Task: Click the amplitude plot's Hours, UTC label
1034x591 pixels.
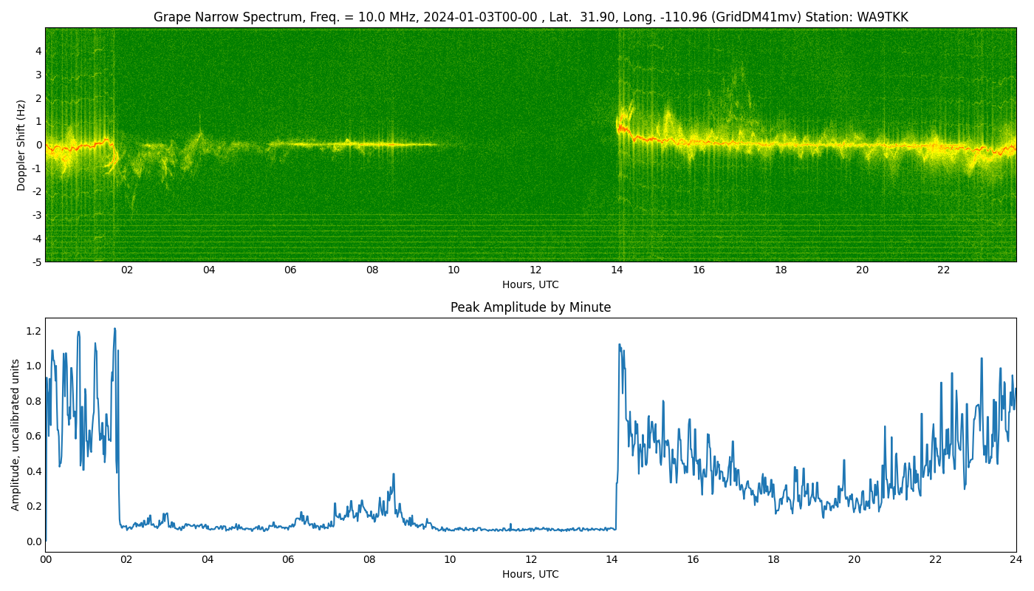Action: coord(530,574)
